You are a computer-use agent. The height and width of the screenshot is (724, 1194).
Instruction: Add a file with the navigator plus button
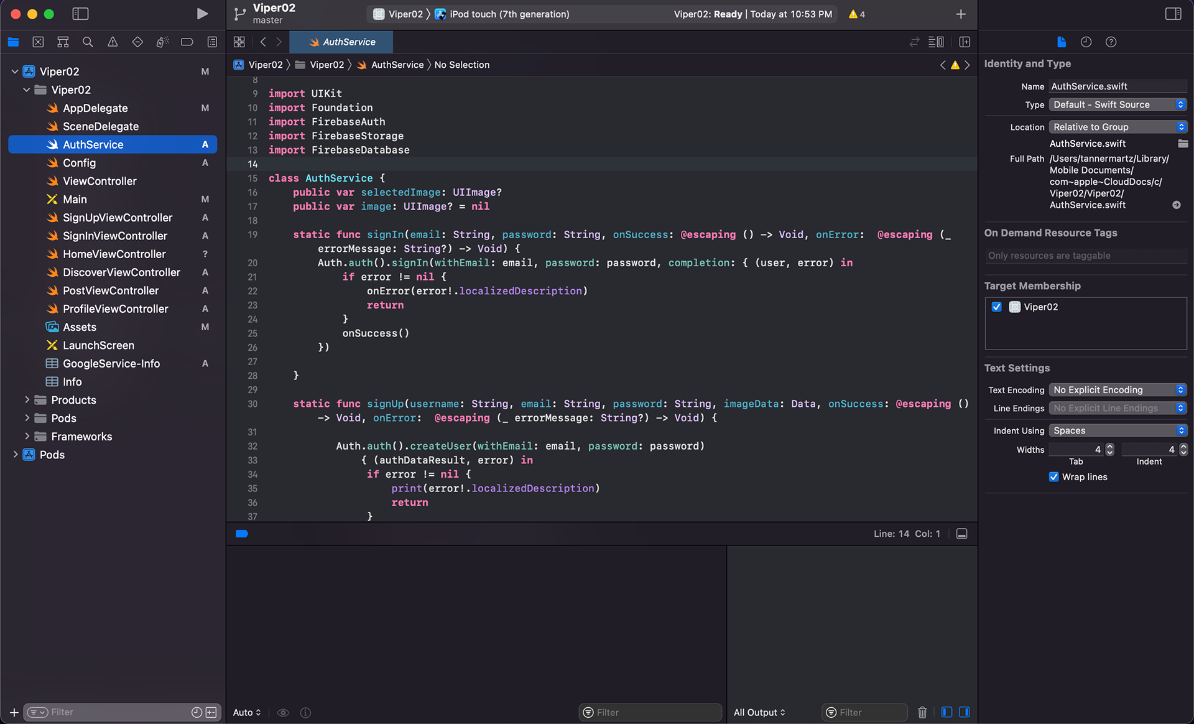[x=14, y=712]
